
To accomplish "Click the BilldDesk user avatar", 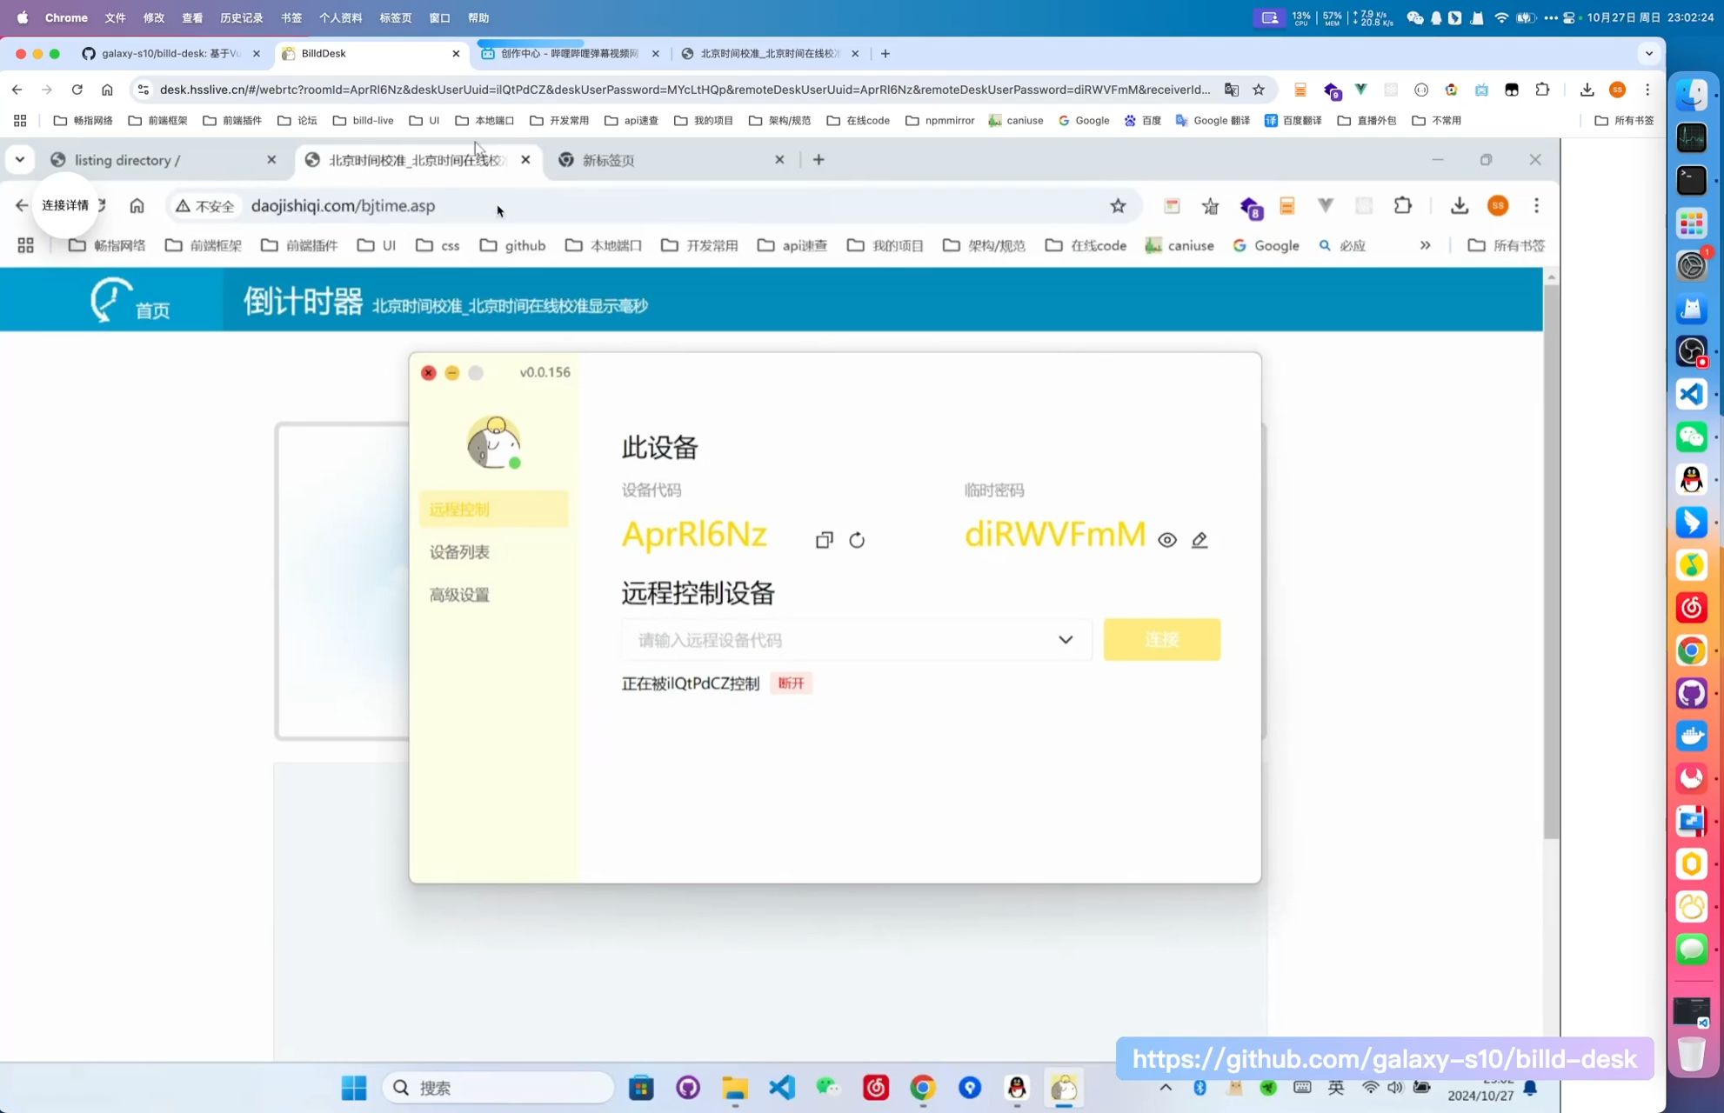I will (x=493, y=442).
